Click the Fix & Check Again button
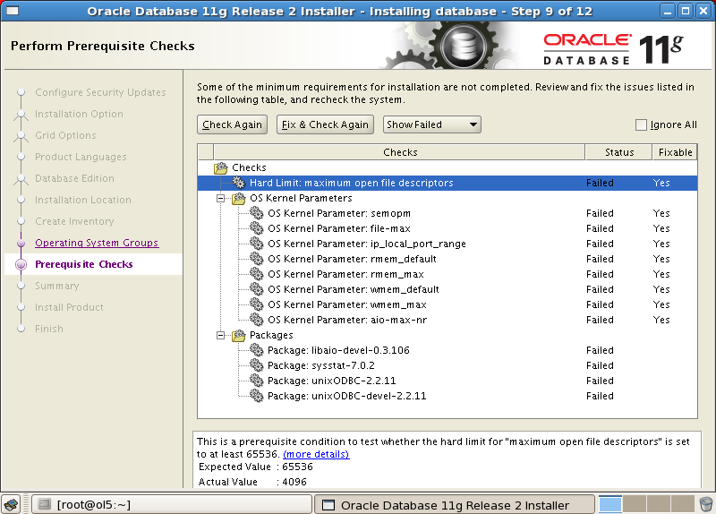The height and width of the screenshot is (514, 716). 325,124
